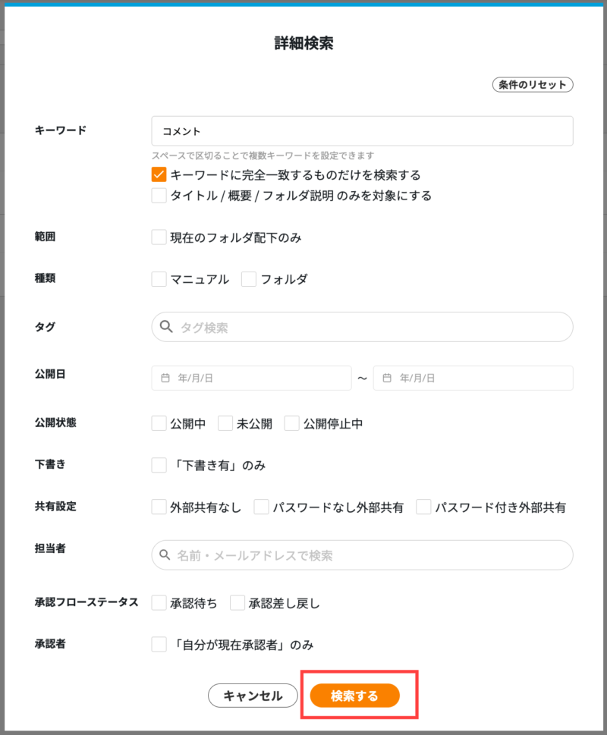Click the 検索する button

point(357,695)
